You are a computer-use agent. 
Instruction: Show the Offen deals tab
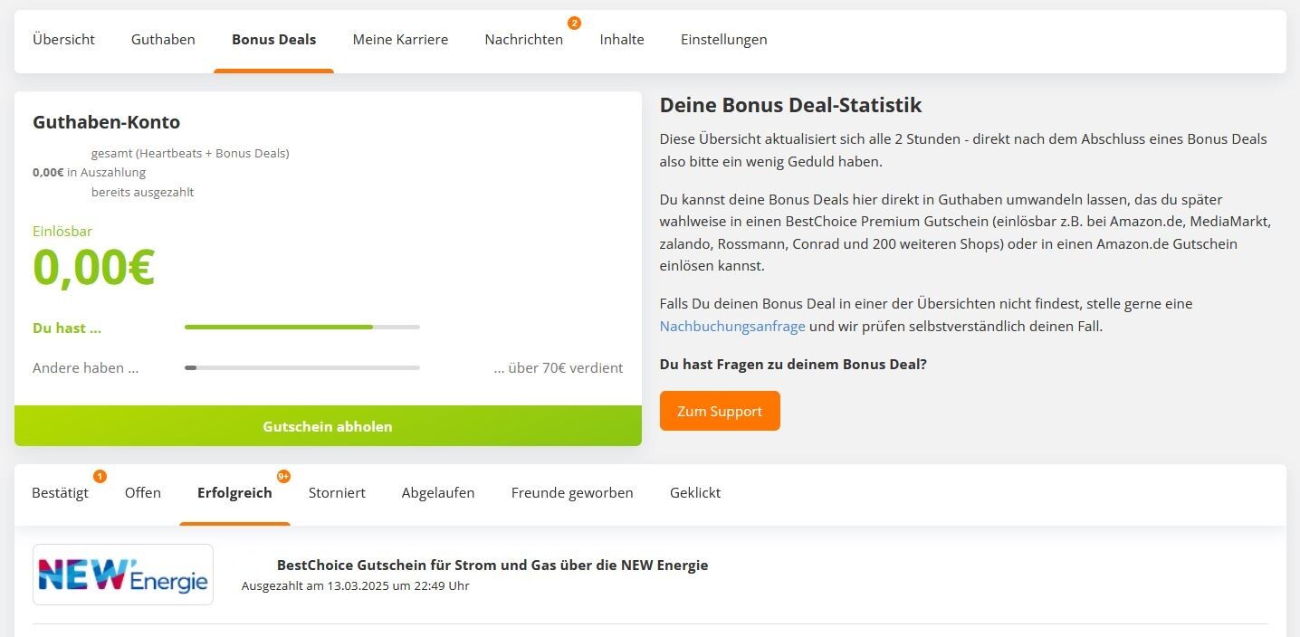(143, 493)
